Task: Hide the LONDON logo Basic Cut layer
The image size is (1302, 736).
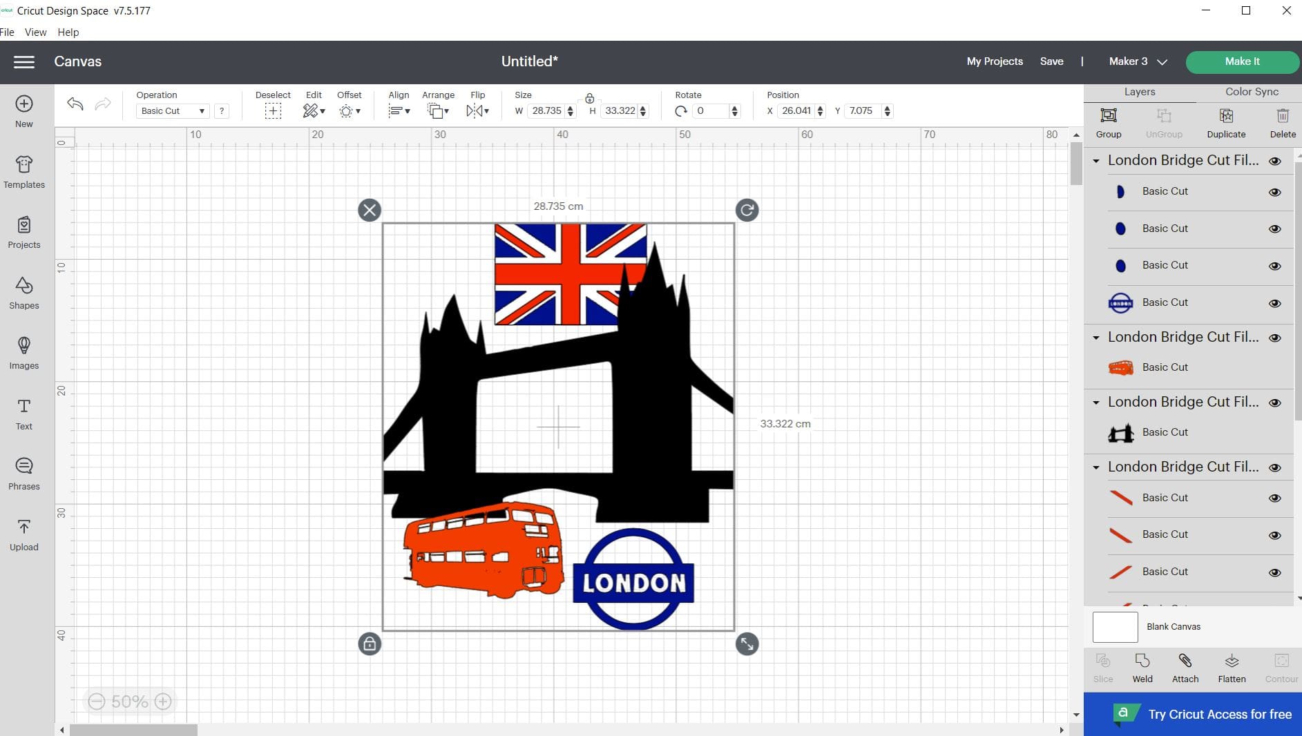Action: point(1275,303)
